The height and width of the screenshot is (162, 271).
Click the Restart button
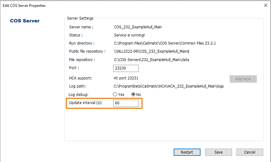tap(187, 152)
